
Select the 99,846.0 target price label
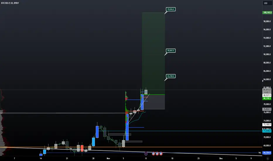170,9
